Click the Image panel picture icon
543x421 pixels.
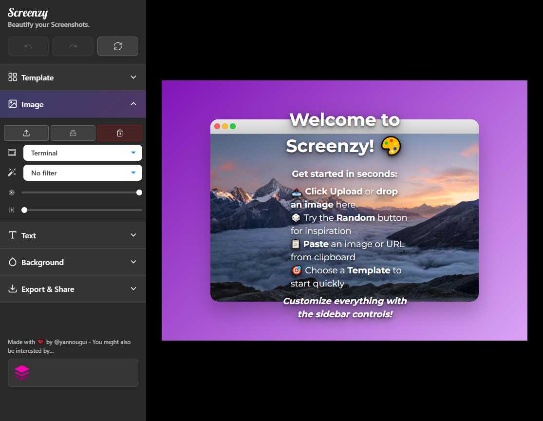click(12, 104)
